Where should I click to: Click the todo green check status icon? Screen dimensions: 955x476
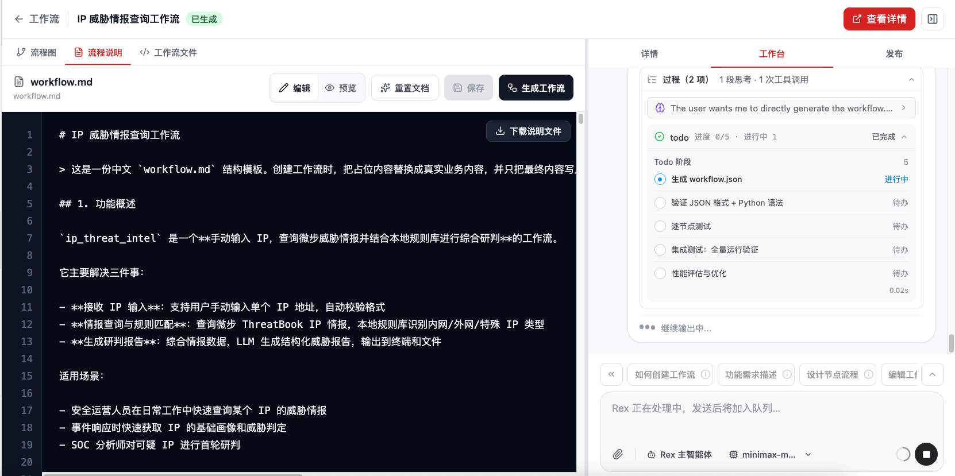[x=660, y=137]
